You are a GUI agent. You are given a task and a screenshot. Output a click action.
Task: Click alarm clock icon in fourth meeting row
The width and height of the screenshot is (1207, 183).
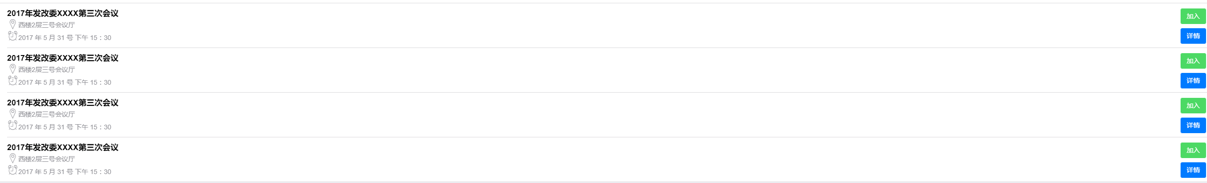(13, 170)
